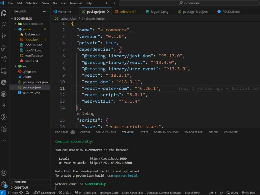The width and height of the screenshot is (260, 195).
Task: Click errors and warnings status indicator
Action: click(x=65, y=193)
